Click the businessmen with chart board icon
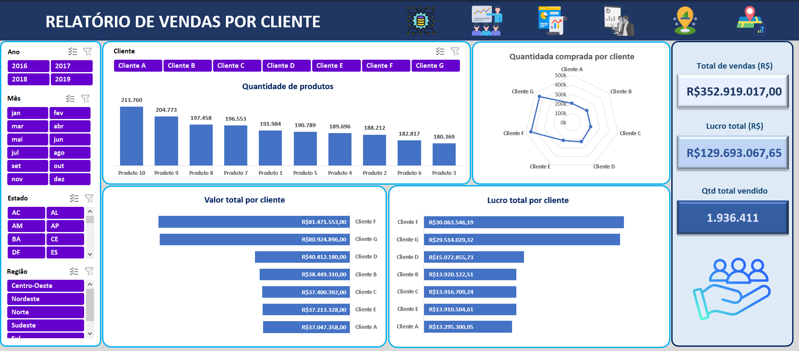This screenshot has width=799, height=351. [x=619, y=21]
